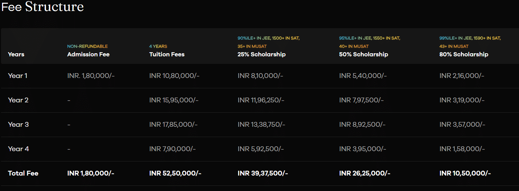Select the Years column header
Viewport: 519px width, 191px height.
click(16, 54)
